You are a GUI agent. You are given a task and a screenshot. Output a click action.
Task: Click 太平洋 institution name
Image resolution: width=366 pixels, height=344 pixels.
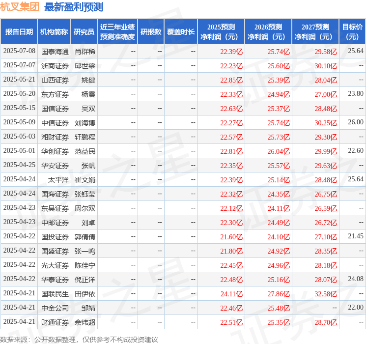58,180
